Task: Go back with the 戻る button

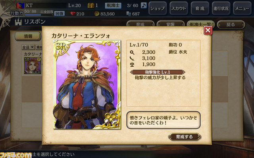Action: 231,24
